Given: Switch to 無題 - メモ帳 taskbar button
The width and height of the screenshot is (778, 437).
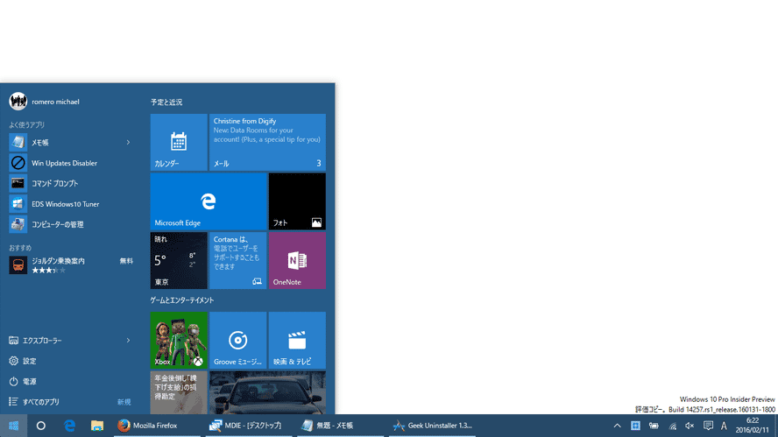Looking at the screenshot, I should (340, 426).
